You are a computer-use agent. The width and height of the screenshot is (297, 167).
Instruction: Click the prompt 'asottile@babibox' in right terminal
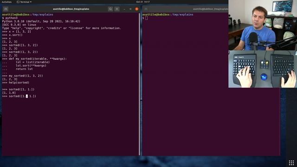click(x=156, y=14)
